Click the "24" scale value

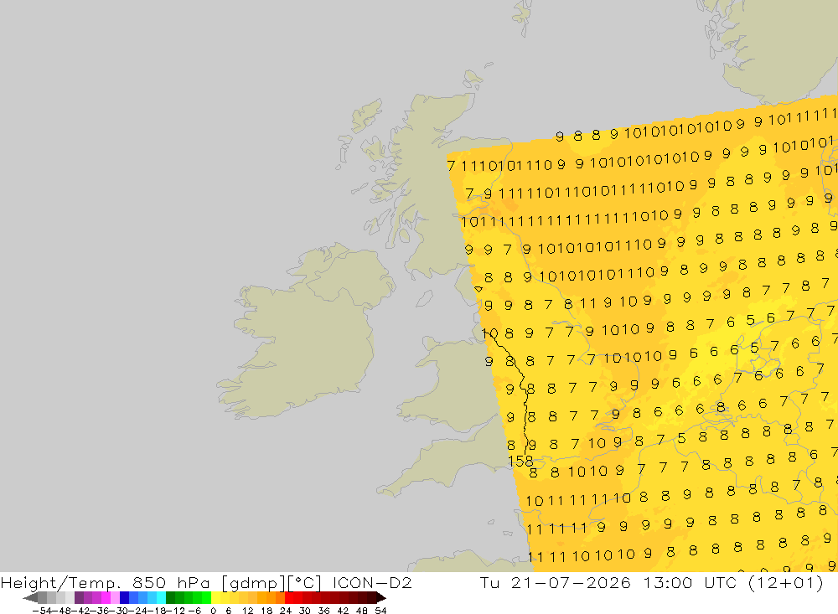click(286, 611)
